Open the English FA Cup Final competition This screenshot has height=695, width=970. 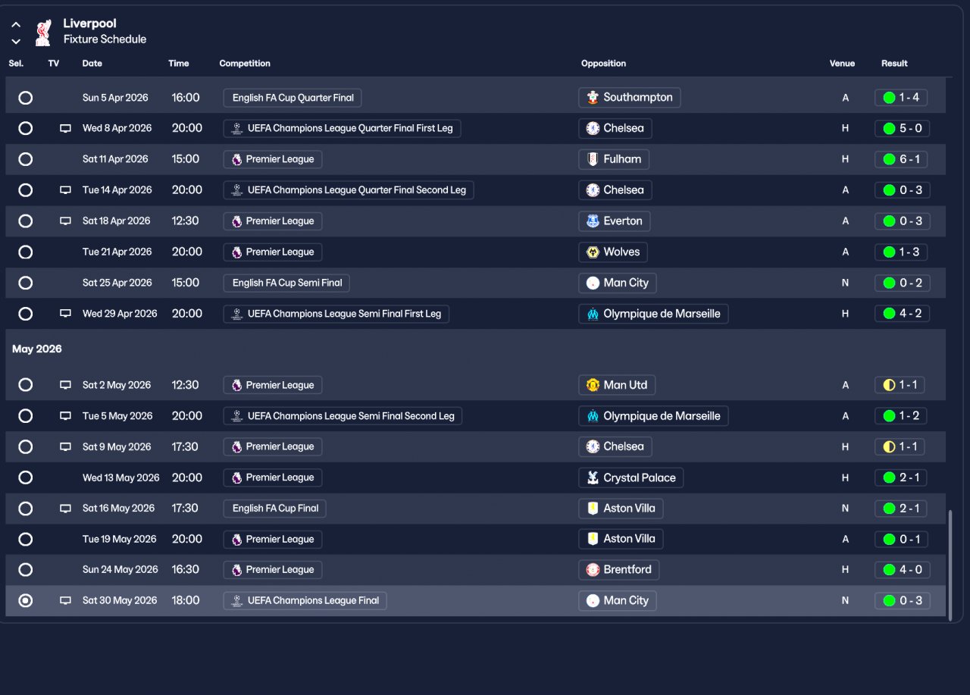(274, 509)
